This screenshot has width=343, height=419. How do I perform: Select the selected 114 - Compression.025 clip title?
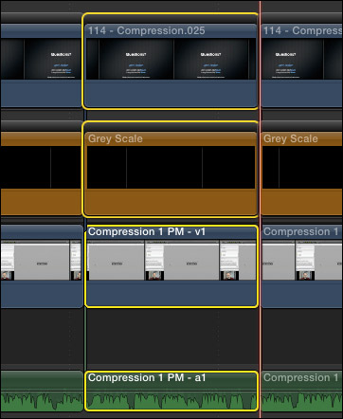146,30
